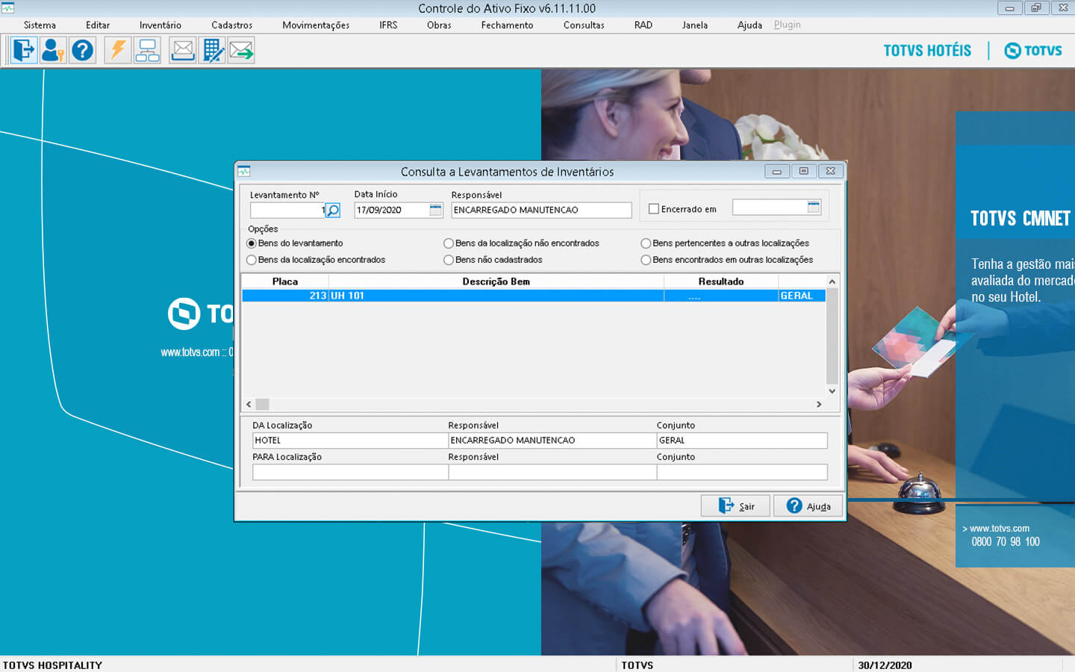Screen dimensions: 1075x672
Task: Choose 'Bens não cadastrados' radio button
Action: 449,260
